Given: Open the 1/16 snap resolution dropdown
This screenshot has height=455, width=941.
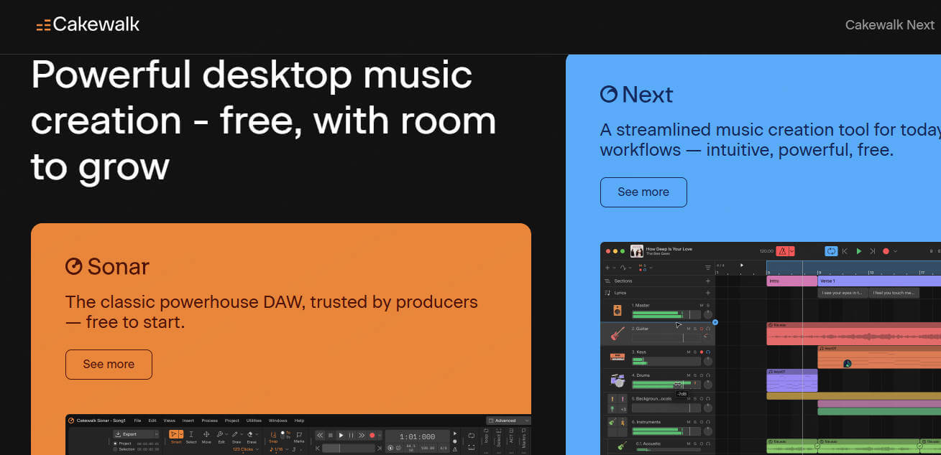Looking at the screenshot, I should coord(280,449).
